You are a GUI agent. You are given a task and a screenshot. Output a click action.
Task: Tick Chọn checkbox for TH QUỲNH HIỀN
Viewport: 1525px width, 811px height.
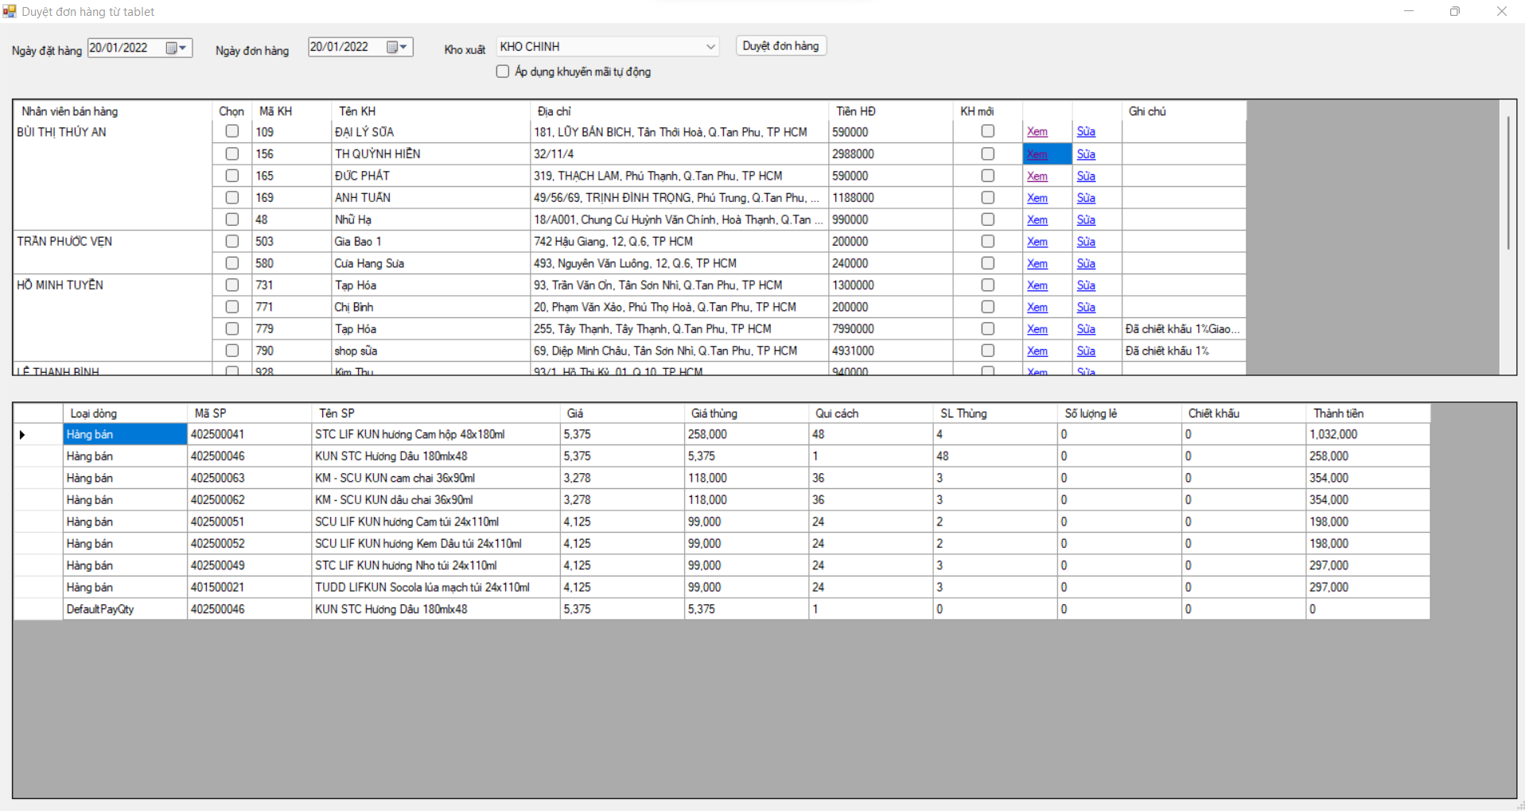pyautogui.click(x=232, y=153)
